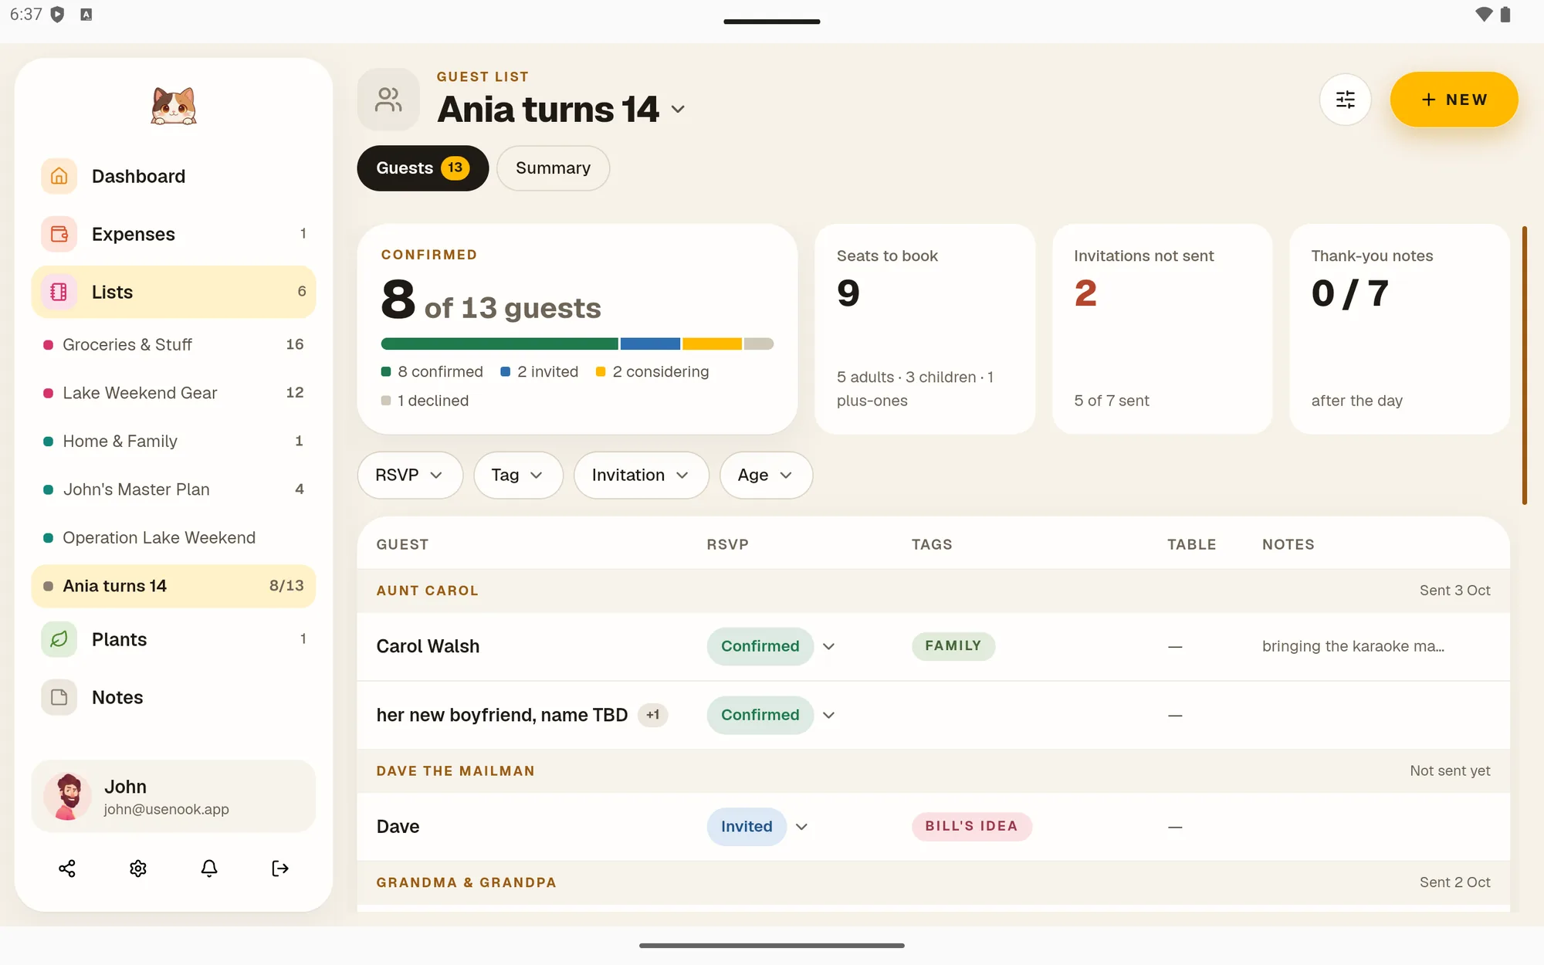Expand the Ania turns 14 title chevron
1544x965 pixels.
tap(678, 109)
